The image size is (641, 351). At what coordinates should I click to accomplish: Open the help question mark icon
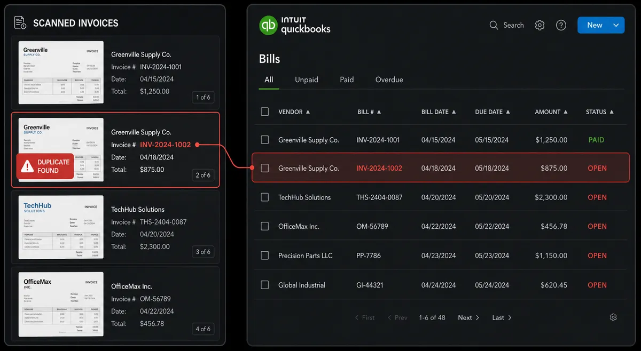tap(561, 25)
